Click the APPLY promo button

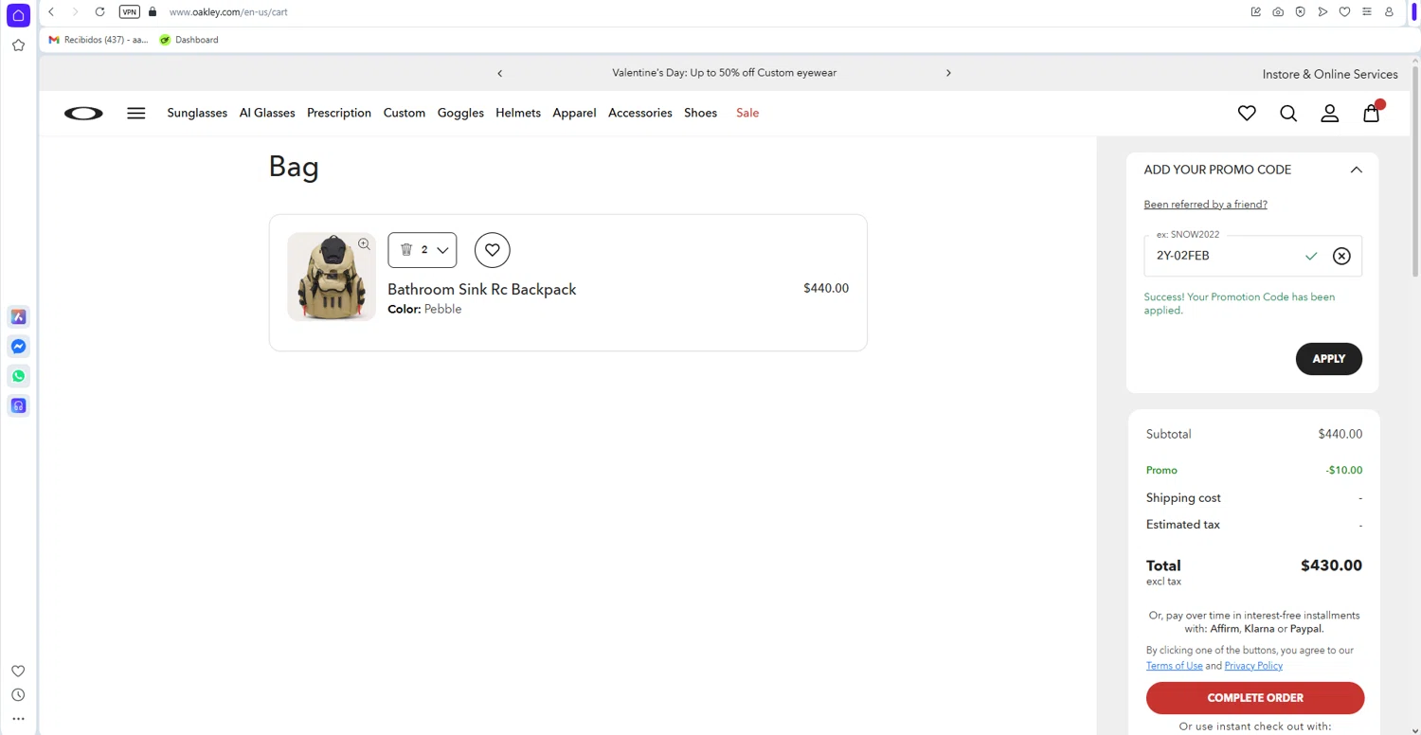point(1329,359)
